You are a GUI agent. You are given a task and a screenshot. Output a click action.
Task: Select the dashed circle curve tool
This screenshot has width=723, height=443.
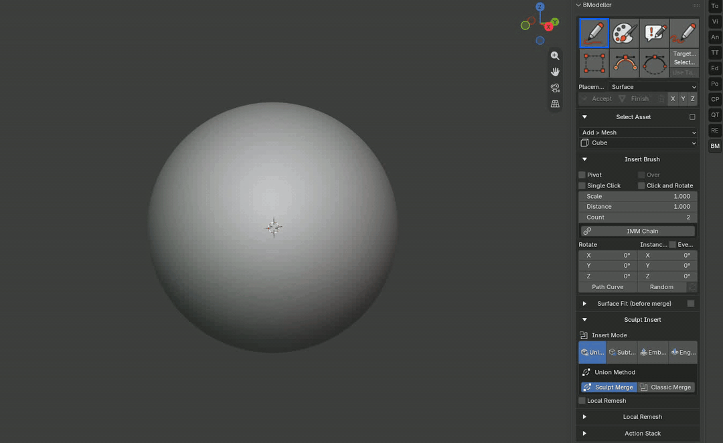654,63
